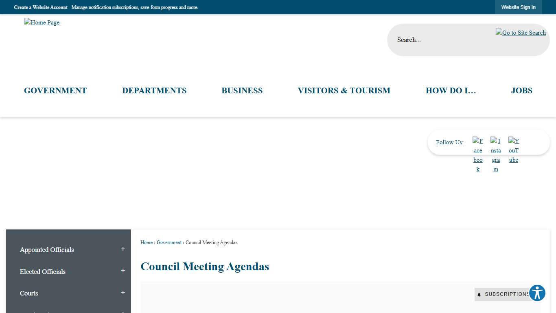556x313 pixels.
Task: Open the accessibility widget icon
Action: click(537, 293)
